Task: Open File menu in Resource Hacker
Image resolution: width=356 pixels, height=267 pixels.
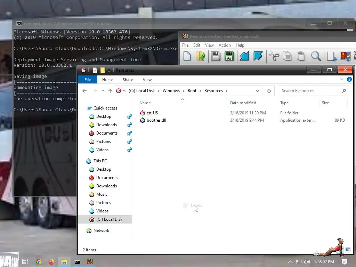Action: tap(185, 45)
